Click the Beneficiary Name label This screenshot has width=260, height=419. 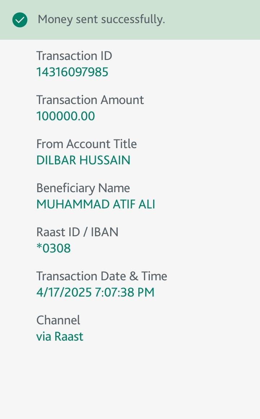point(83,188)
